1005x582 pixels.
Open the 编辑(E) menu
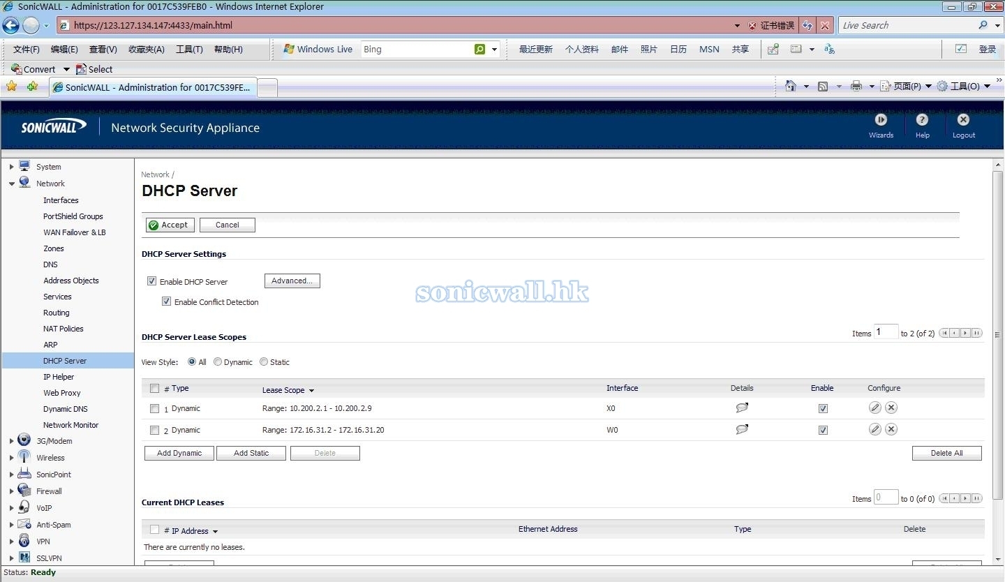coord(64,50)
